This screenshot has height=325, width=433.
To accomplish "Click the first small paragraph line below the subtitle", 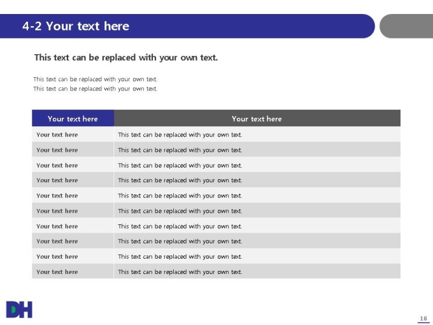I will point(95,80).
